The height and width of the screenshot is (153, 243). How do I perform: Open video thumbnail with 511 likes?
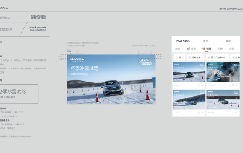[x=223, y=99]
